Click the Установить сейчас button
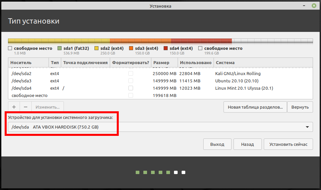 point(288,144)
